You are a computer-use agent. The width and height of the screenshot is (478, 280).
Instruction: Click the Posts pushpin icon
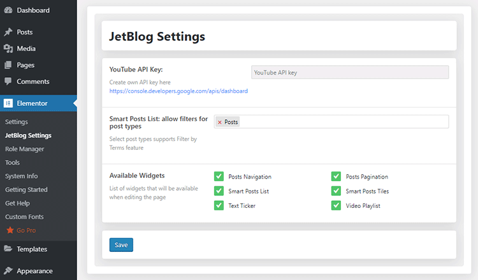click(8, 32)
